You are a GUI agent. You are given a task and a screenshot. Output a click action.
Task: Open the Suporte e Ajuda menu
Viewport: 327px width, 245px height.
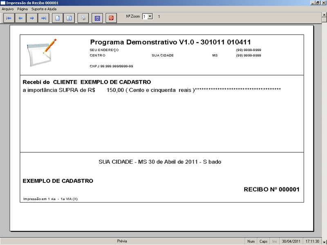(x=44, y=9)
